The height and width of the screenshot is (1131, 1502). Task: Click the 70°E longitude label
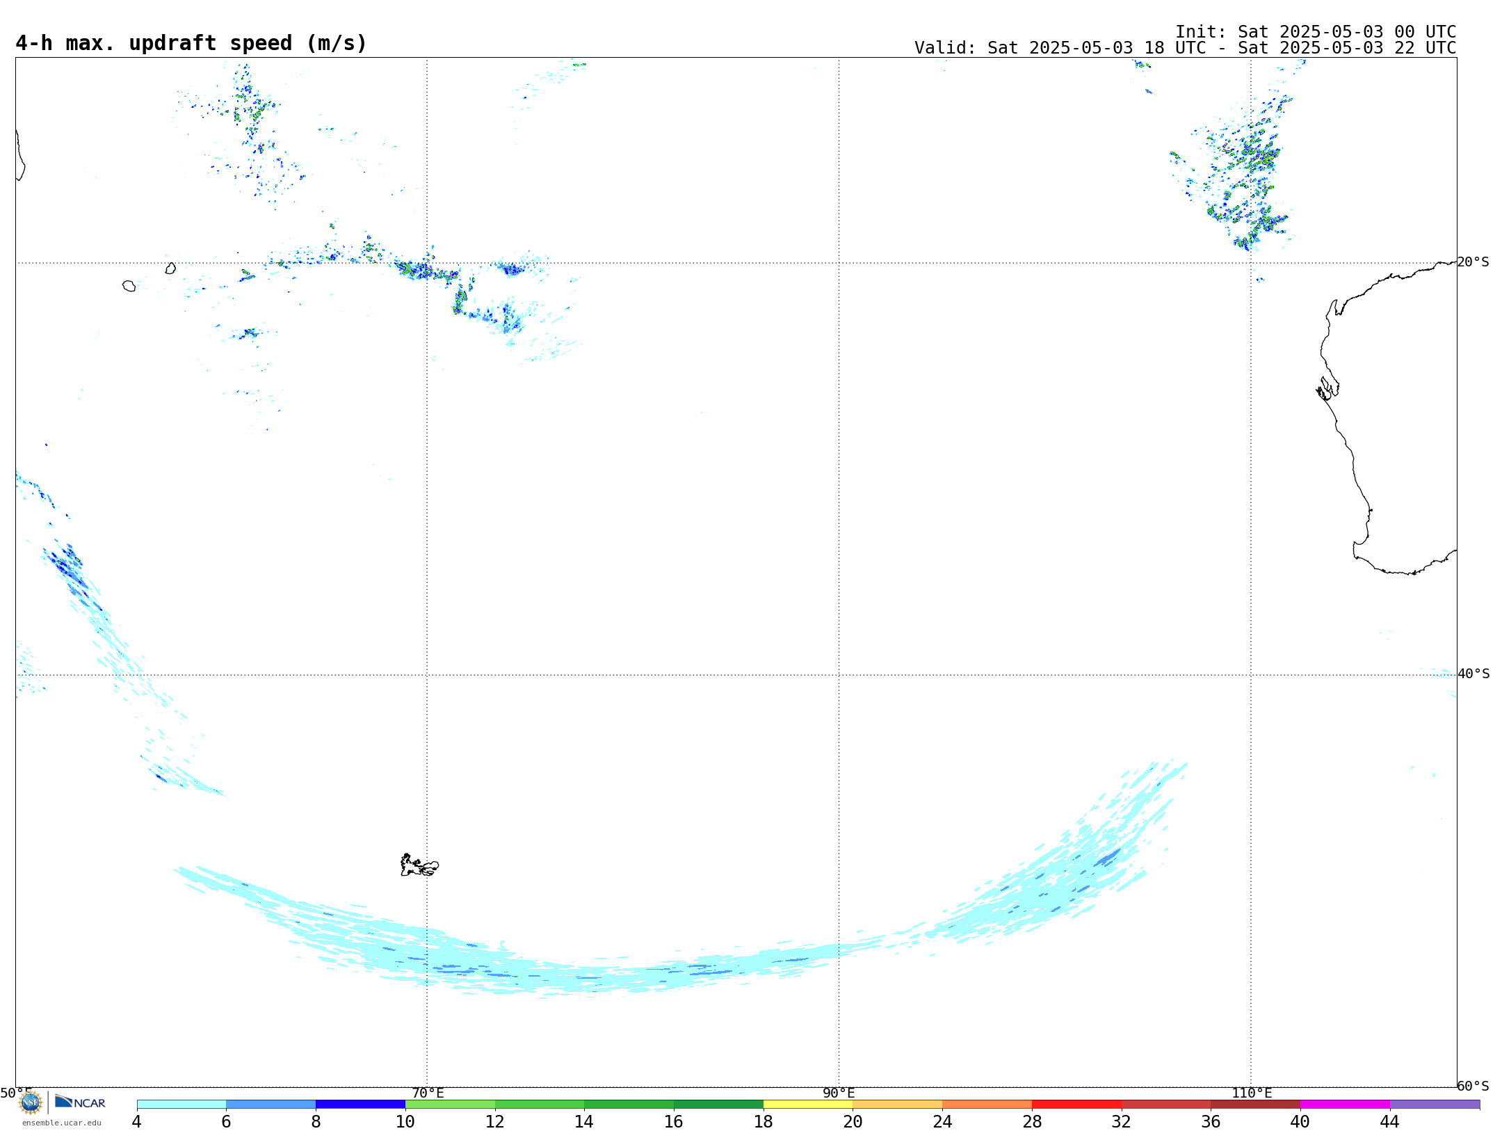pos(428,1093)
